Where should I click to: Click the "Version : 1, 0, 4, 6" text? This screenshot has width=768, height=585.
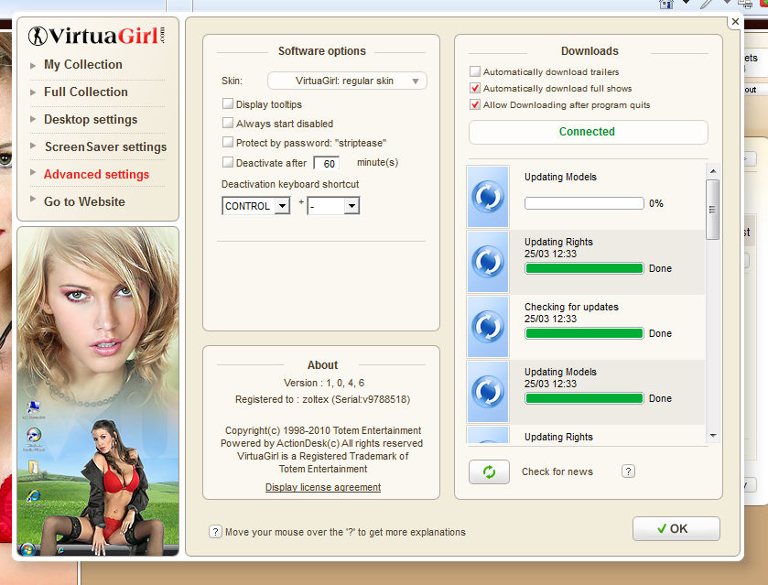pos(324,384)
